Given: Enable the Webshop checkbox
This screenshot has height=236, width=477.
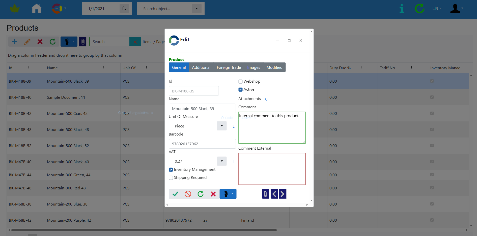Looking at the screenshot, I should point(241,81).
